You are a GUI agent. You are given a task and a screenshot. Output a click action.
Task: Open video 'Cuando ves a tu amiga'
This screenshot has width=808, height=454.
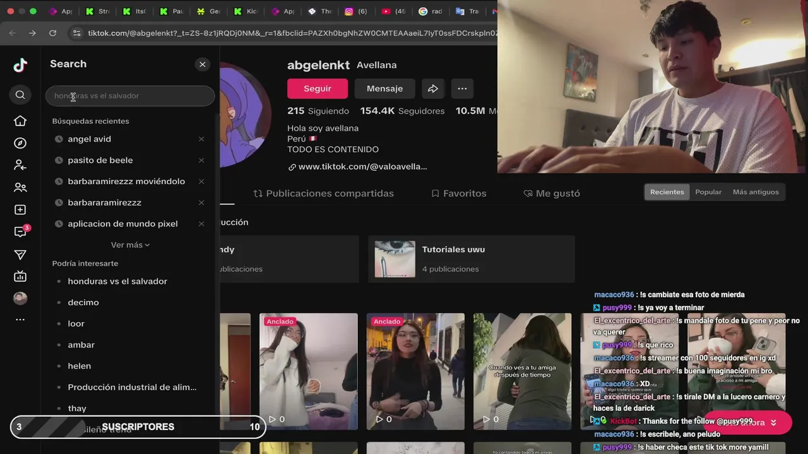[522, 371]
